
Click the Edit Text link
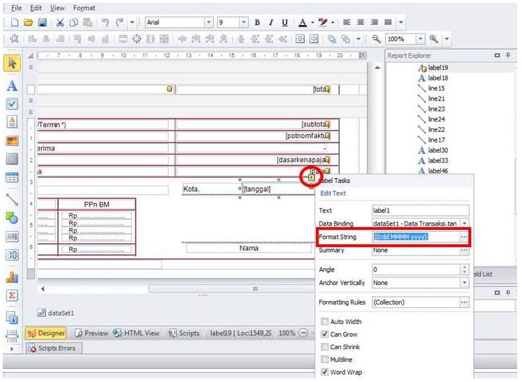333,193
